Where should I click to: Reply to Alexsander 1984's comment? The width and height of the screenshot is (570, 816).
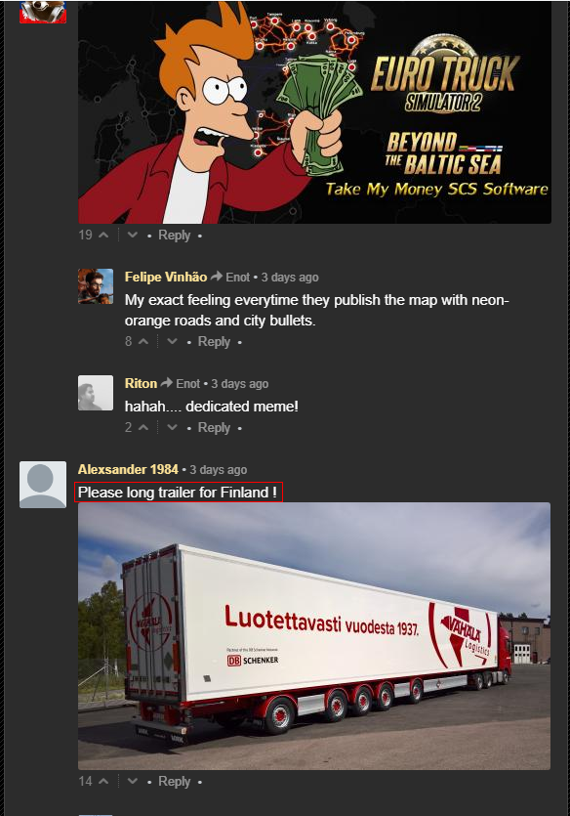(x=174, y=782)
